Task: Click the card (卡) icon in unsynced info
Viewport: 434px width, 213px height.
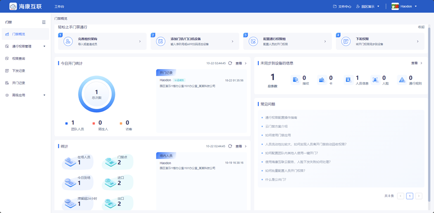Action: click(322, 79)
